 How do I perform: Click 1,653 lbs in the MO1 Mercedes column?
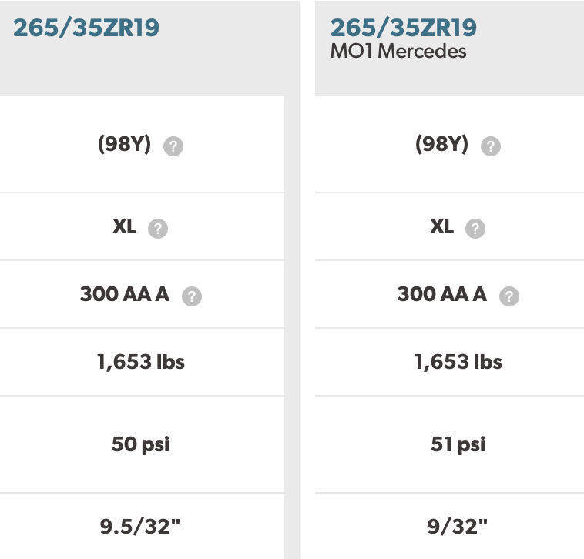tap(458, 362)
